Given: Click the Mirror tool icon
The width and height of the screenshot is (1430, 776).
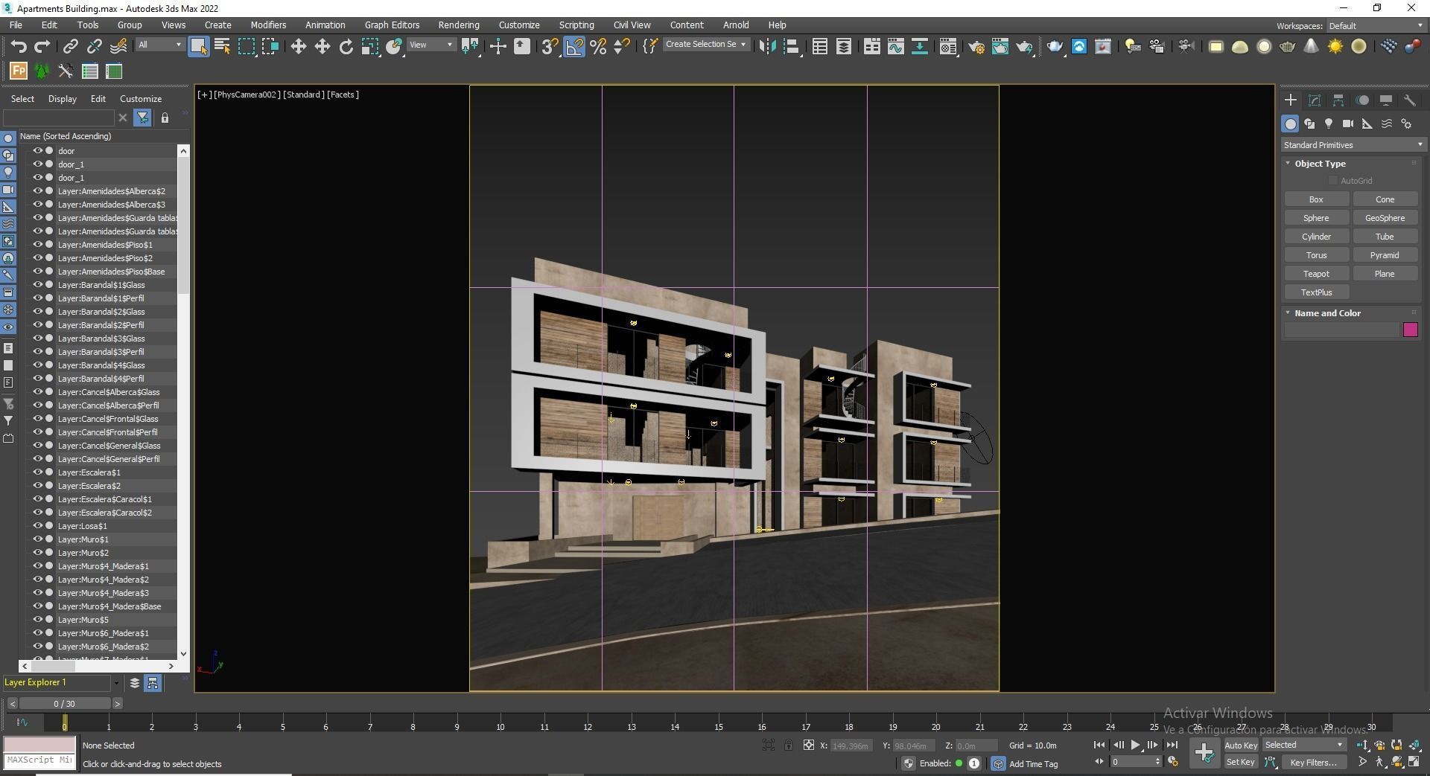Looking at the screenshot, I should click(767, 46).
